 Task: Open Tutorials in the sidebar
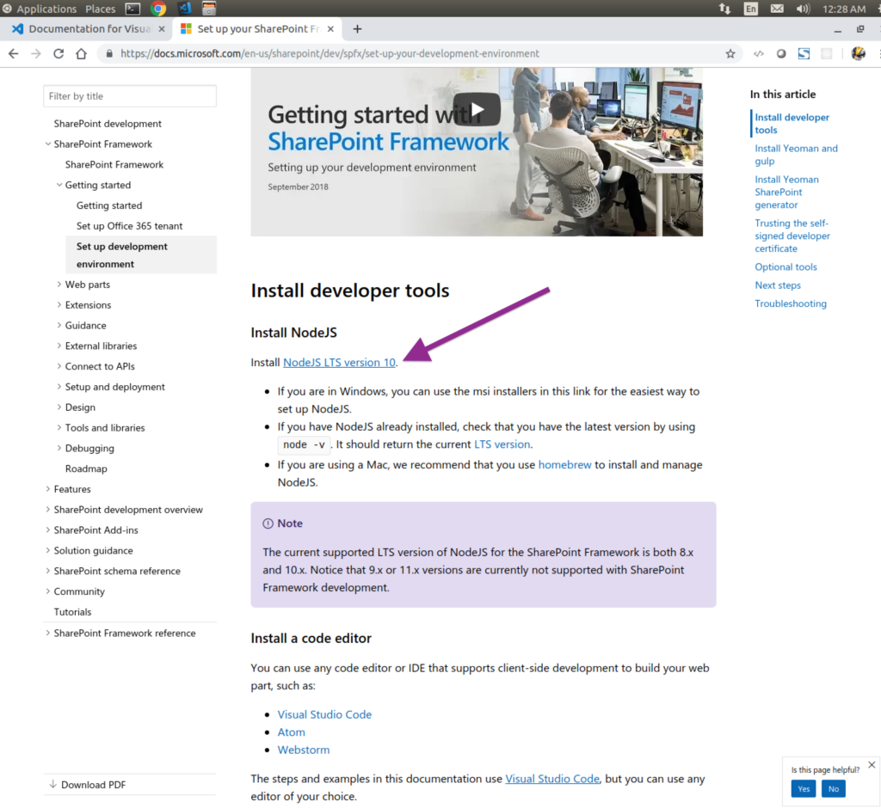[72, 611]
